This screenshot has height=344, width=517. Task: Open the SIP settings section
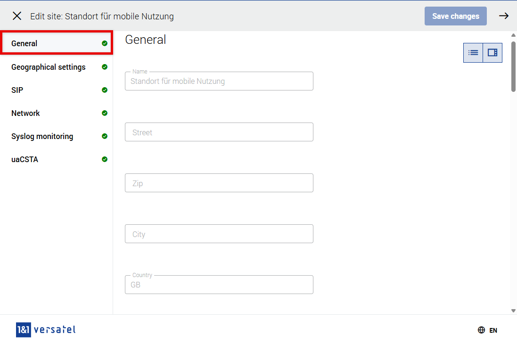17,90
